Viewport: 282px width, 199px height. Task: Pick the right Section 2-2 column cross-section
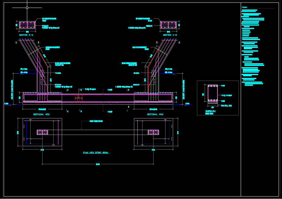point(168,25)
